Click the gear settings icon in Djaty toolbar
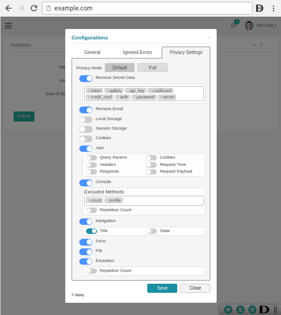 pyautogui.click(x=252, y=310)
